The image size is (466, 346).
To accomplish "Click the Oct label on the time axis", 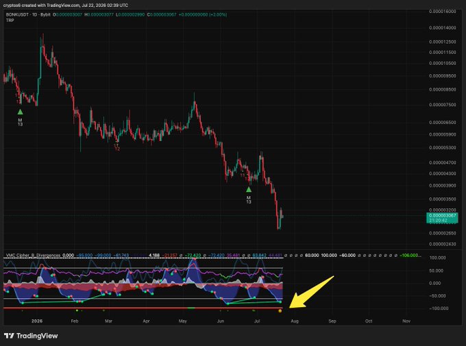I will [x=369, y=321].
